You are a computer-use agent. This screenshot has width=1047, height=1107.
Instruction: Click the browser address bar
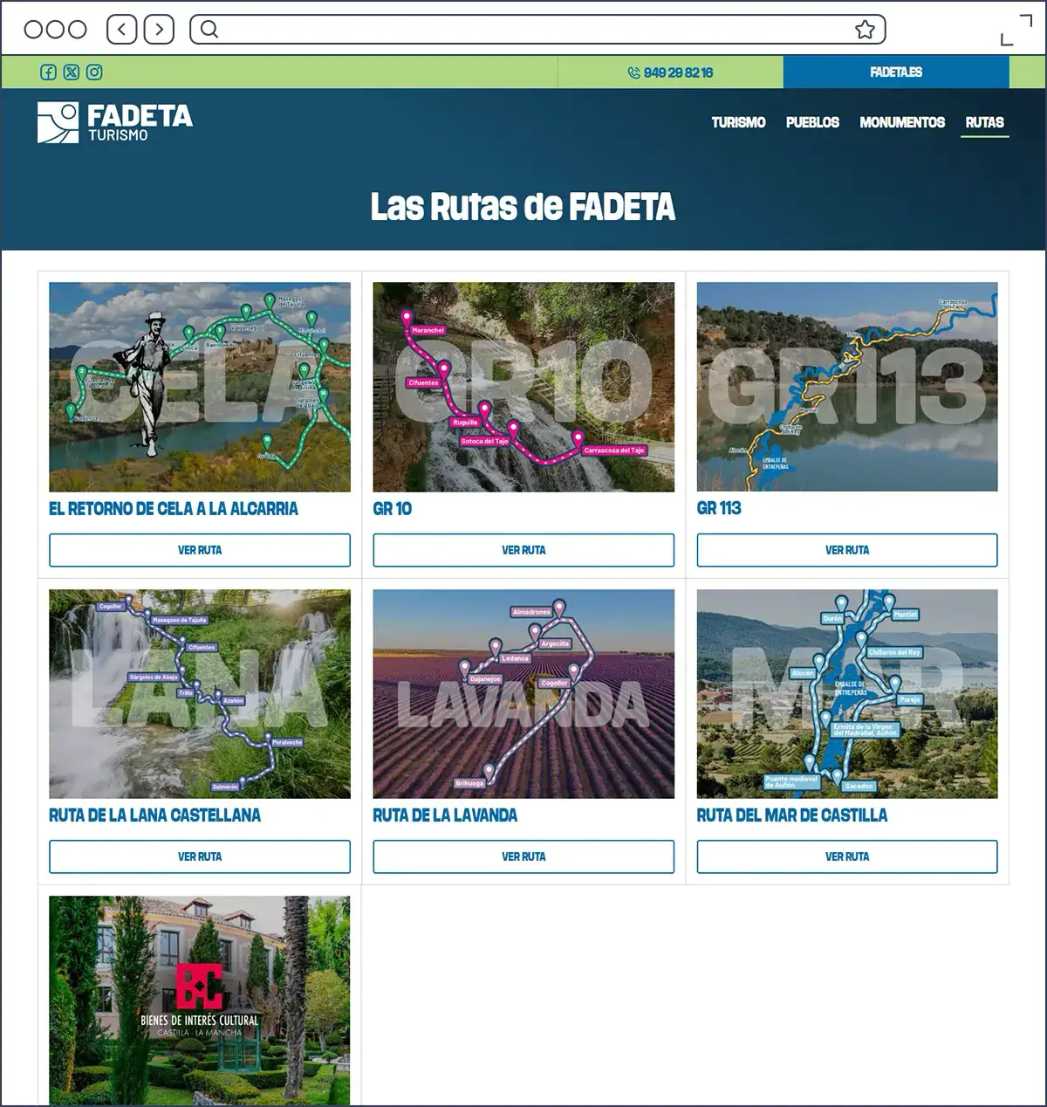click(x=532, y=30)
